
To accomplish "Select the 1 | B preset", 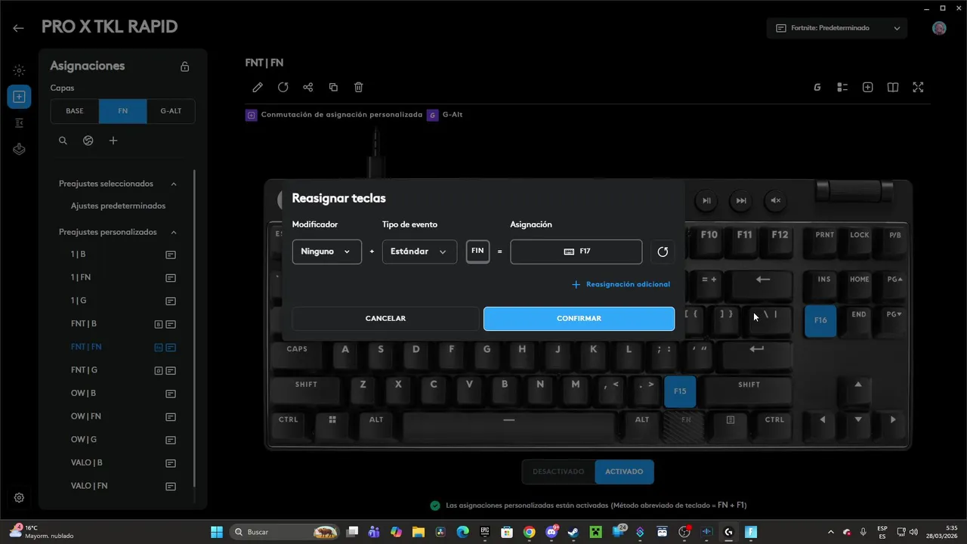I will tap(78, 255).
